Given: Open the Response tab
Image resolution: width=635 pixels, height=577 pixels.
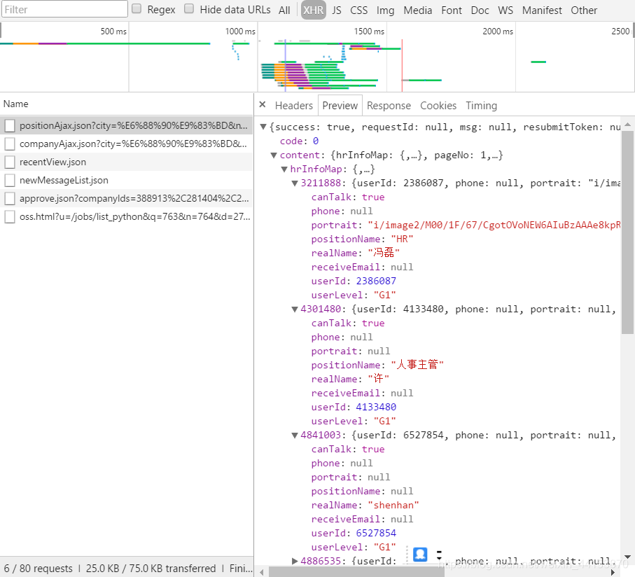Looking at the screenshot, I should click(x=389, y=106).
